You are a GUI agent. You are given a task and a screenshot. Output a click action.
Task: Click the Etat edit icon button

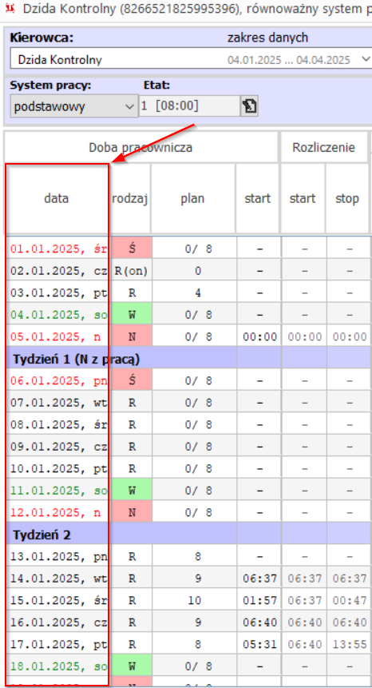(249, 106)
